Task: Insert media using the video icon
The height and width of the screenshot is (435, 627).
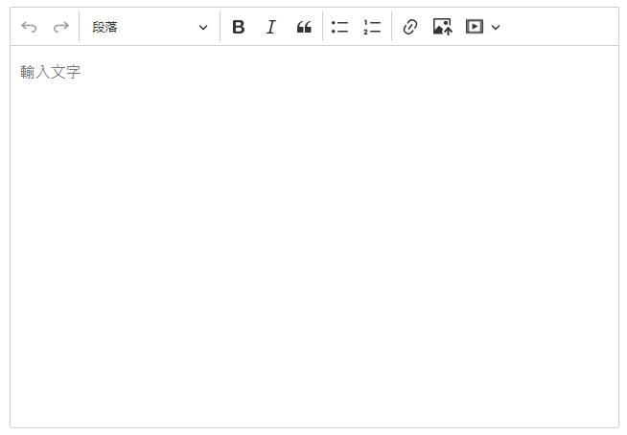Action: pos(475,27)
